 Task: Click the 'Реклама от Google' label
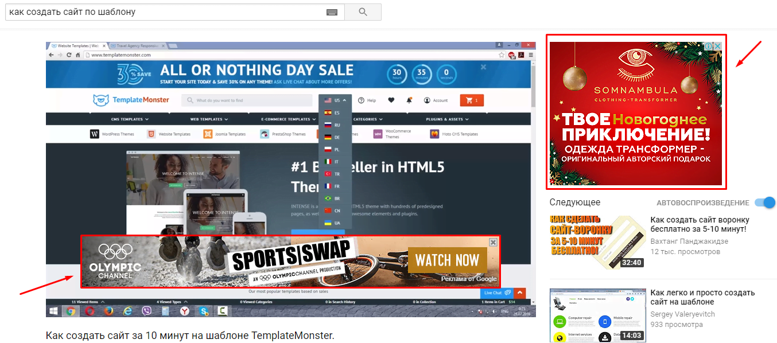pos(469,279)
